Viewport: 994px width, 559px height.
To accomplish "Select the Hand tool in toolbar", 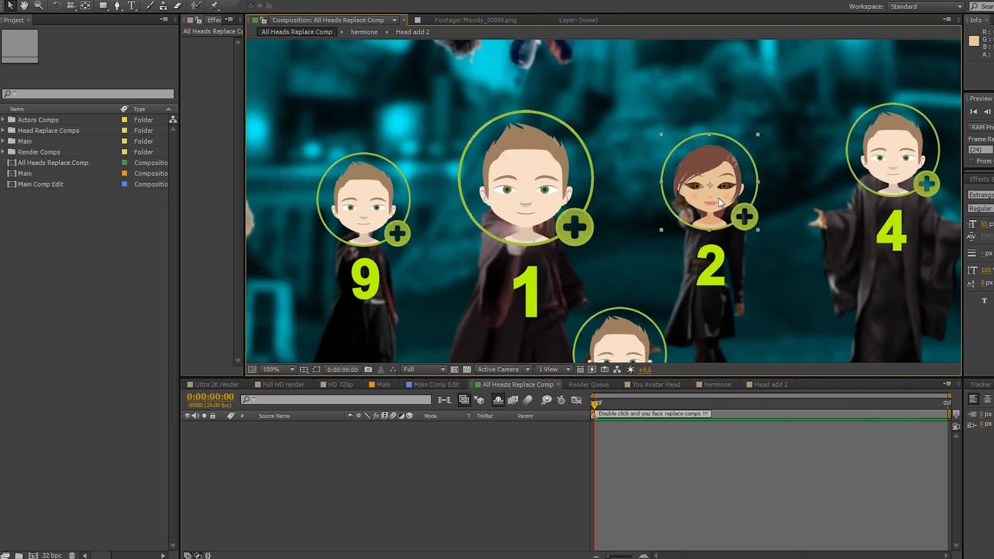I will [23, 6].
